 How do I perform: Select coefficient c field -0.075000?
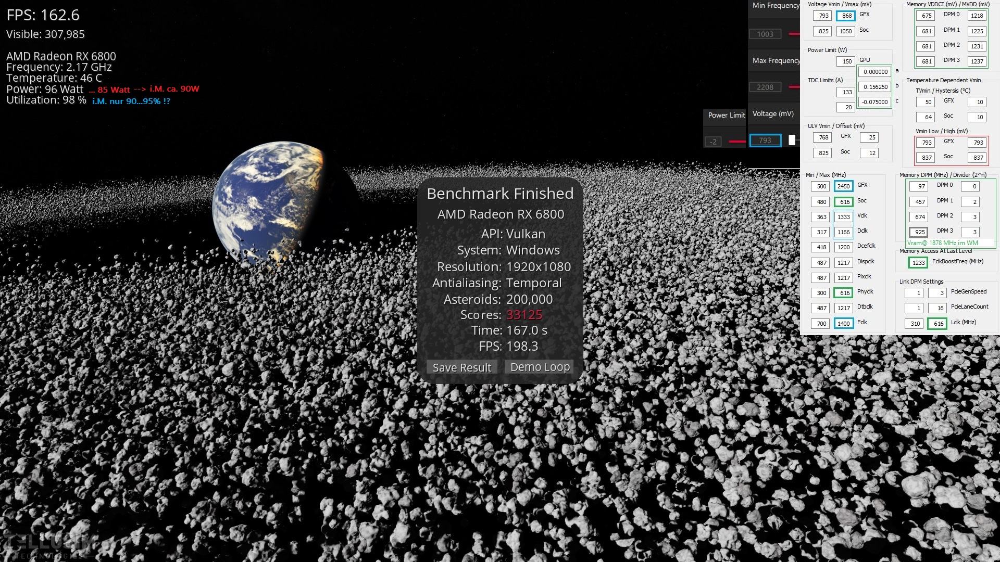[x=874, y=102]
